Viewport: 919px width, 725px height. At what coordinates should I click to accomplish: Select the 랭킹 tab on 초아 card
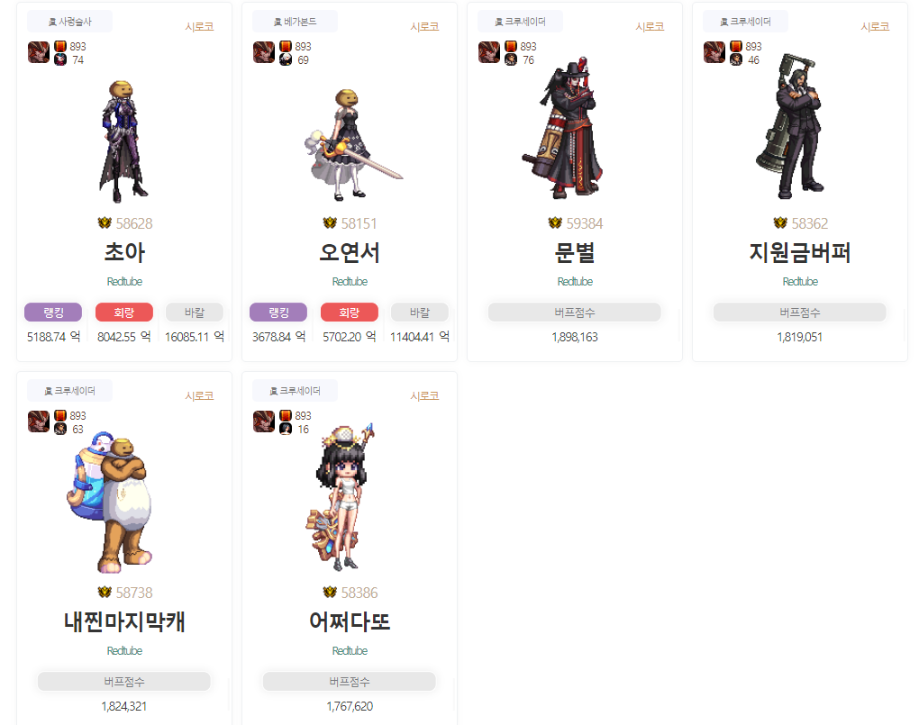(x=53, y=313)
